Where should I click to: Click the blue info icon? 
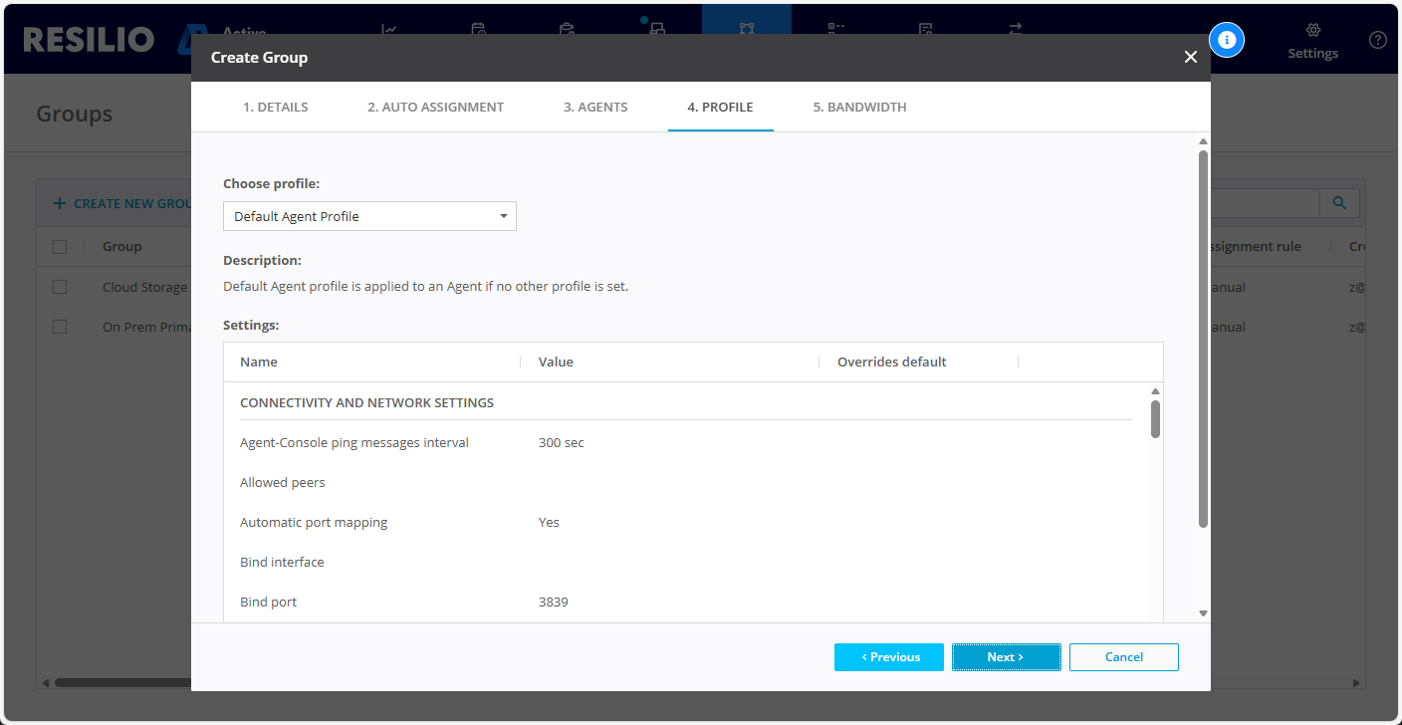tap(1227, 40)
